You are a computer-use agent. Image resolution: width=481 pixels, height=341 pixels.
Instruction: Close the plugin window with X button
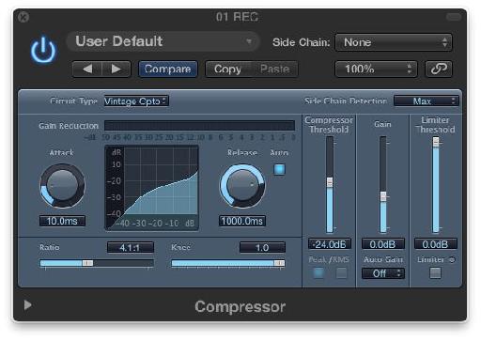tap(23, 17)
